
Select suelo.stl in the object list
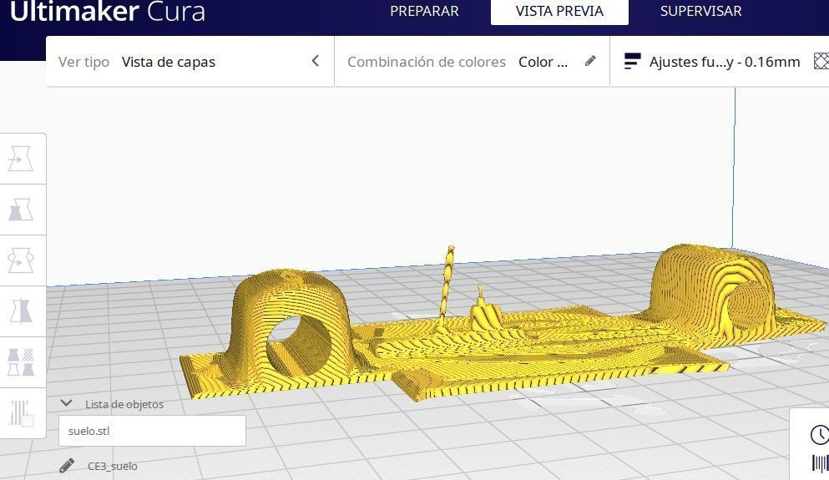152,431
